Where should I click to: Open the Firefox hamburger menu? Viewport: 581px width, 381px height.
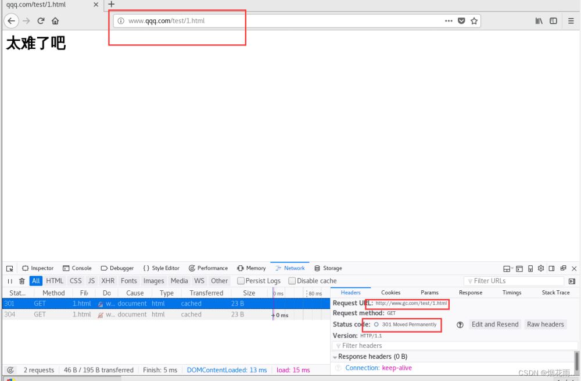(x=571, y=21)
